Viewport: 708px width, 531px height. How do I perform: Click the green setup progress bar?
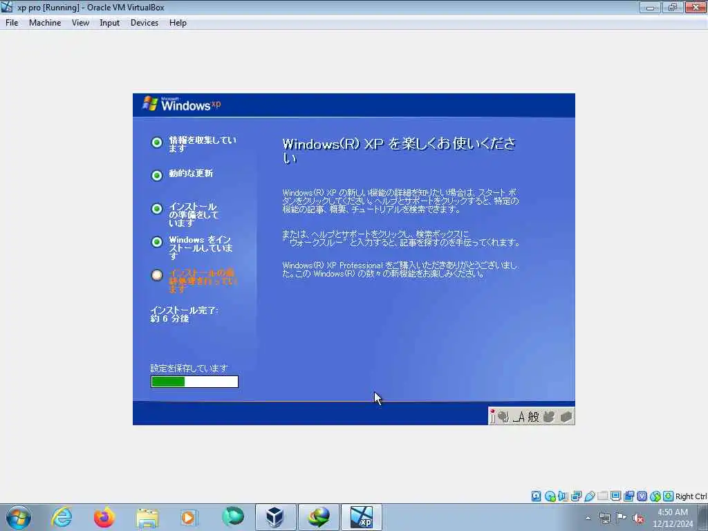(194, 382)
